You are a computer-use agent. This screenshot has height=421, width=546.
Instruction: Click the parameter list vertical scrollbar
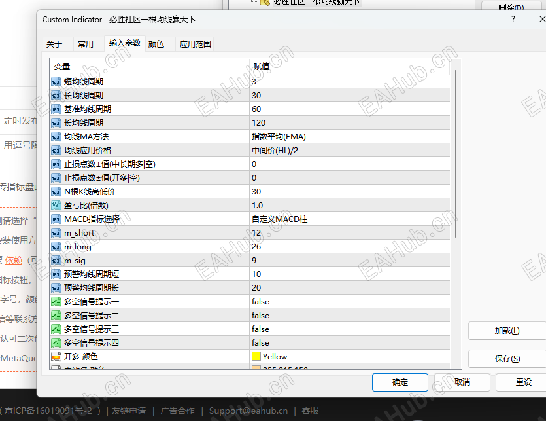pyautogui.click(x=456, y=154)
